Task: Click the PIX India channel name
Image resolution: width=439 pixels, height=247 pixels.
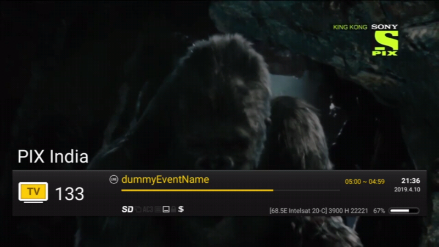Action: 53,156
